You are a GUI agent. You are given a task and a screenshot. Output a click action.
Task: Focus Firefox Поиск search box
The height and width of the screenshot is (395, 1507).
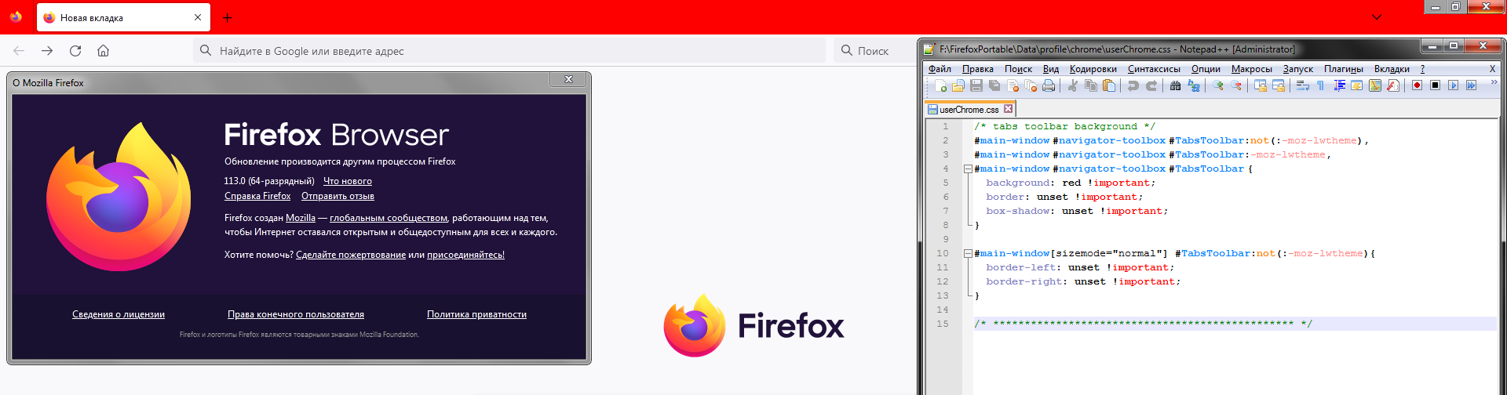(874, 51)
